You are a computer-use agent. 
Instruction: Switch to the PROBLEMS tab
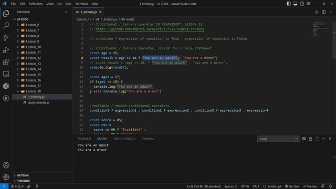(x=84, y=139)
